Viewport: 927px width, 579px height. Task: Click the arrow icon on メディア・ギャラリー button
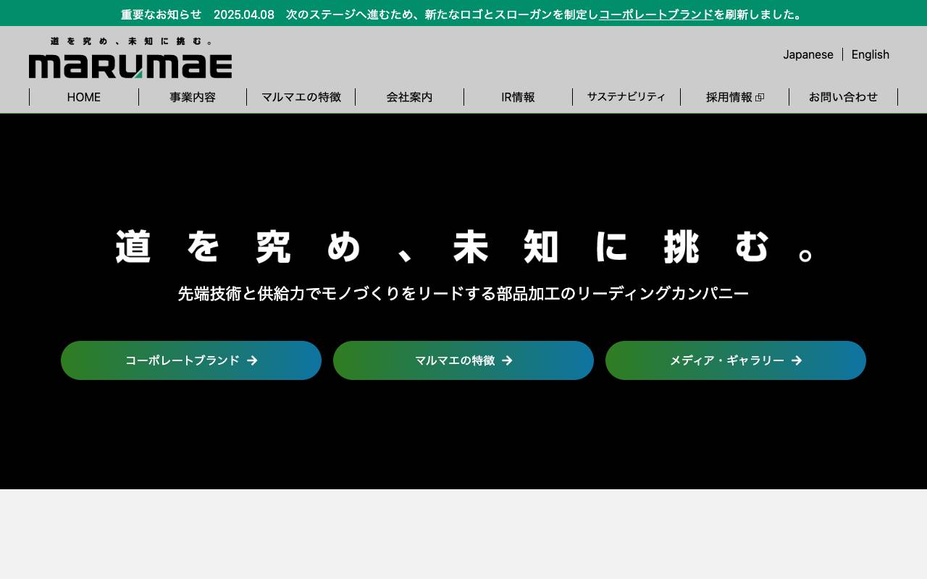coord(796,360)
